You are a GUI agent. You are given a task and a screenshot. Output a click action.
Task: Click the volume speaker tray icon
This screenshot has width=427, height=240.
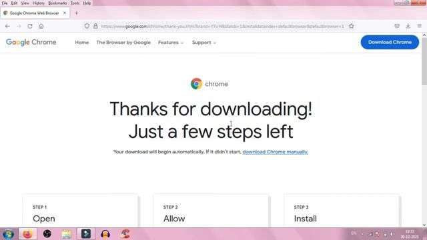point(392,234)
